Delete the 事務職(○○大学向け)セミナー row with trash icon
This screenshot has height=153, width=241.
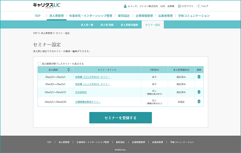[x=199, y=77]
